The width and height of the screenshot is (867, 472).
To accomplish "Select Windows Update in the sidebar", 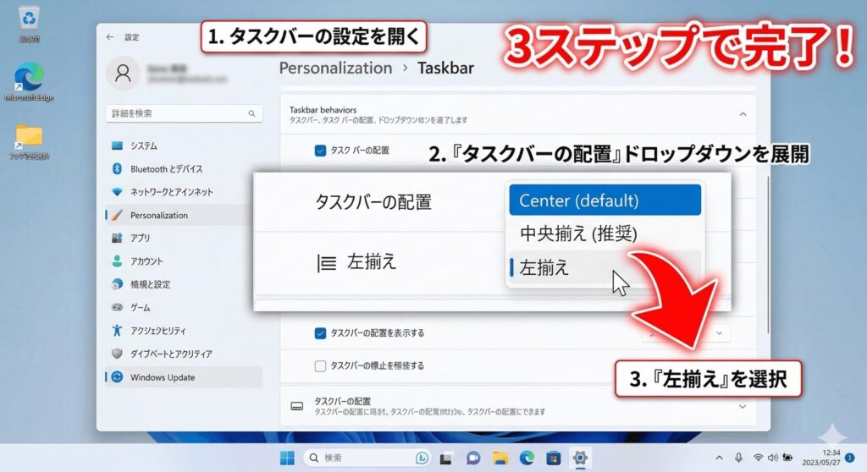I will (x=163, y=377).
